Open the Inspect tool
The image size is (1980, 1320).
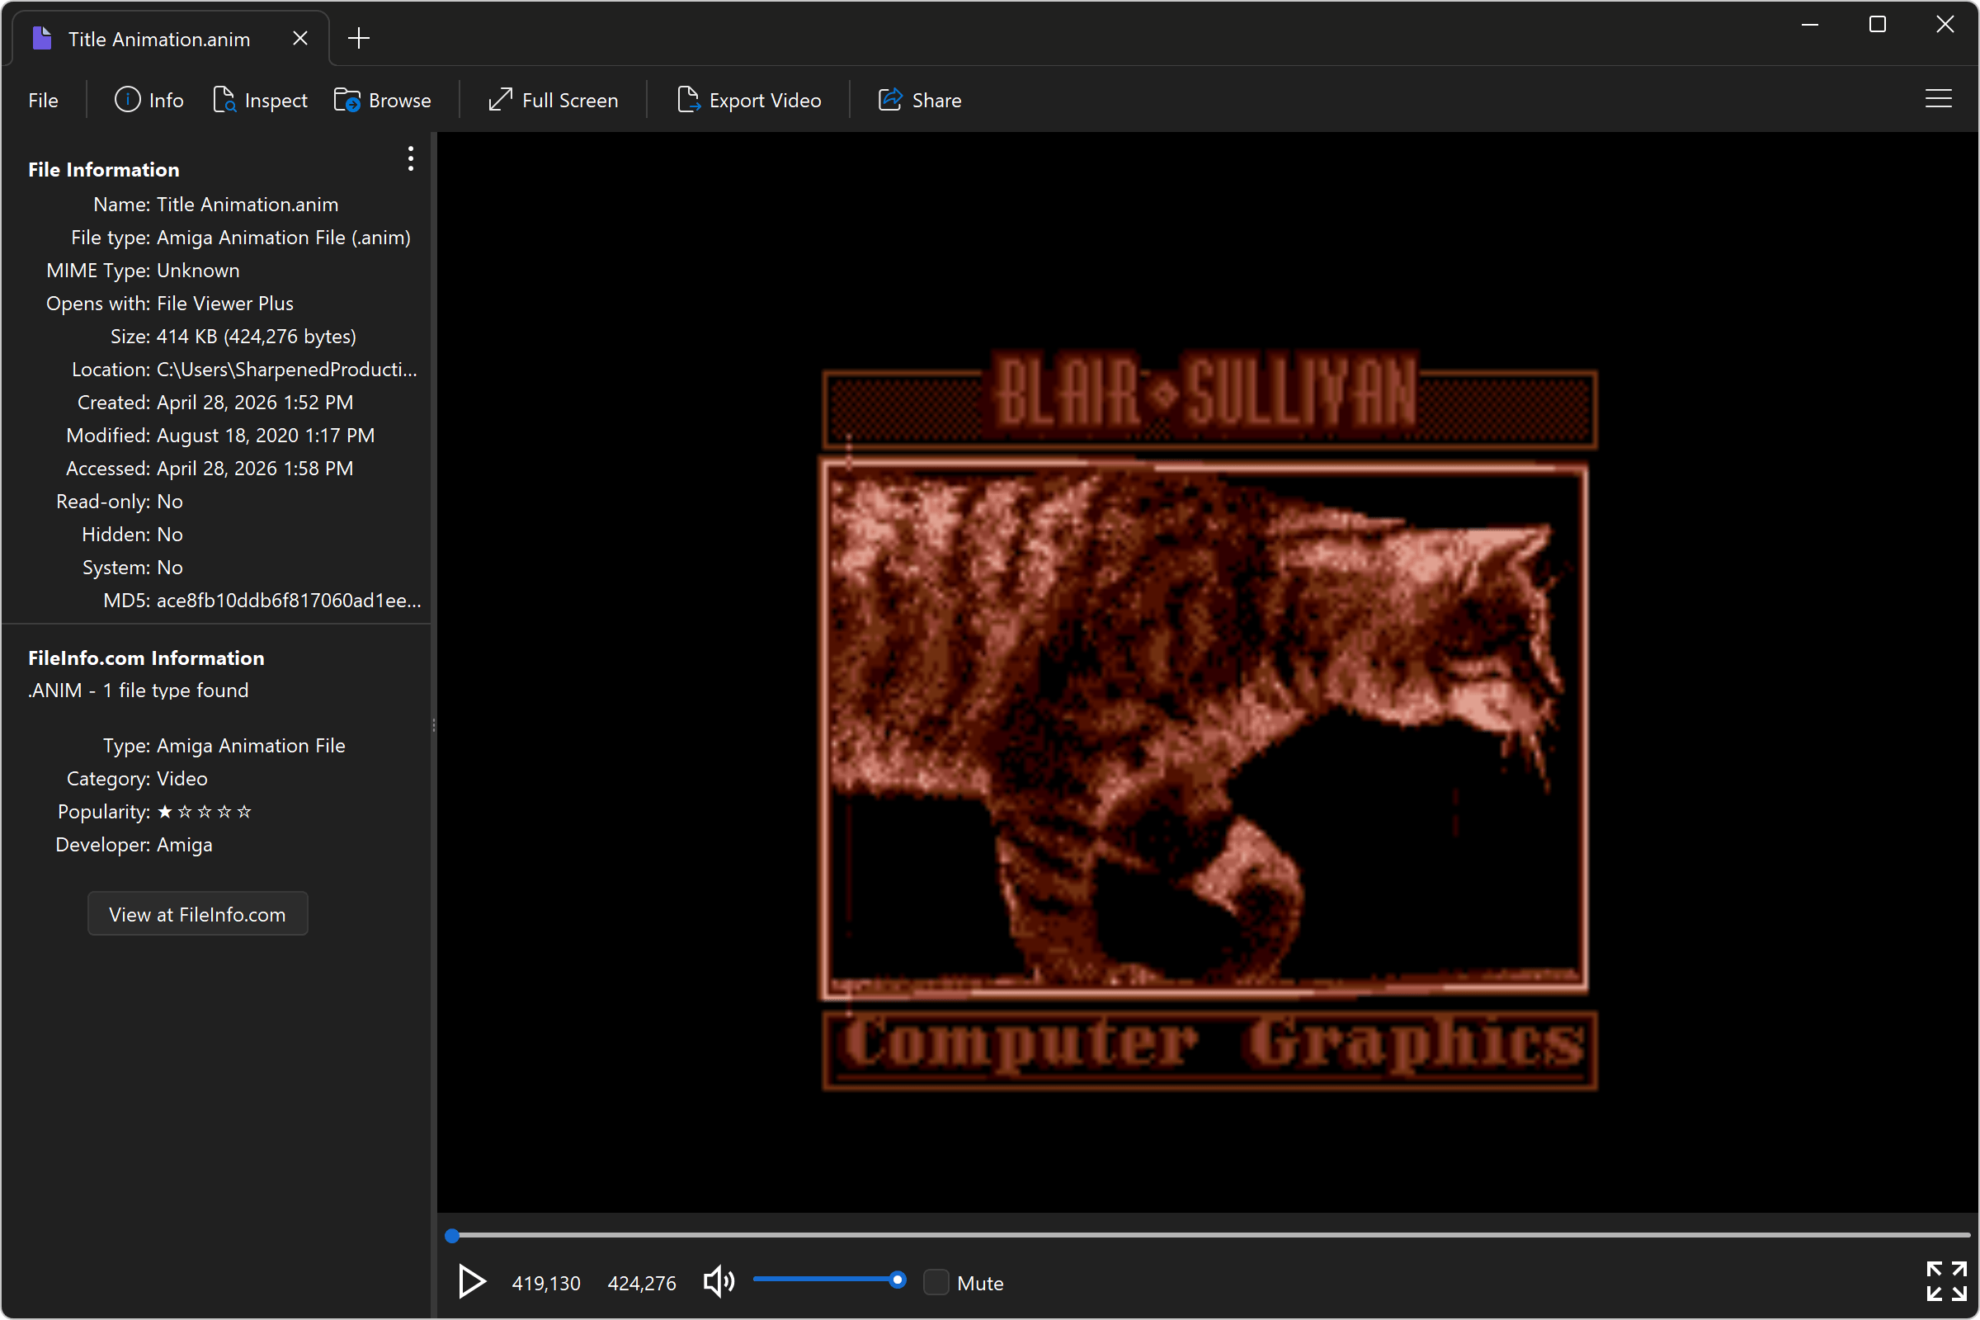point(260,100)
